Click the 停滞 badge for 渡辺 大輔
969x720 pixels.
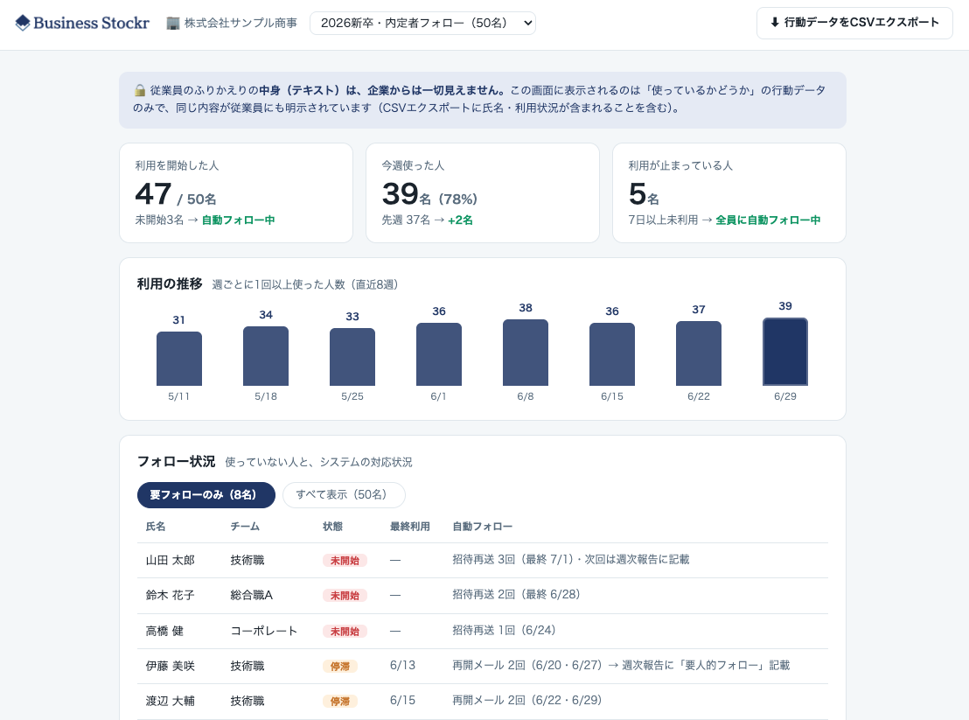point(340,702)
